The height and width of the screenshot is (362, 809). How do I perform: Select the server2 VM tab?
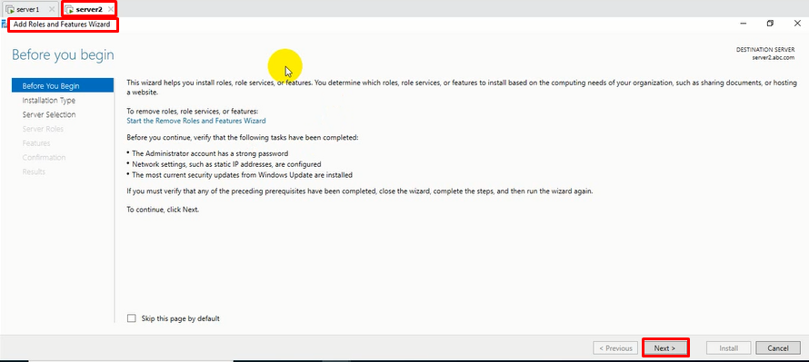[89, 9]
